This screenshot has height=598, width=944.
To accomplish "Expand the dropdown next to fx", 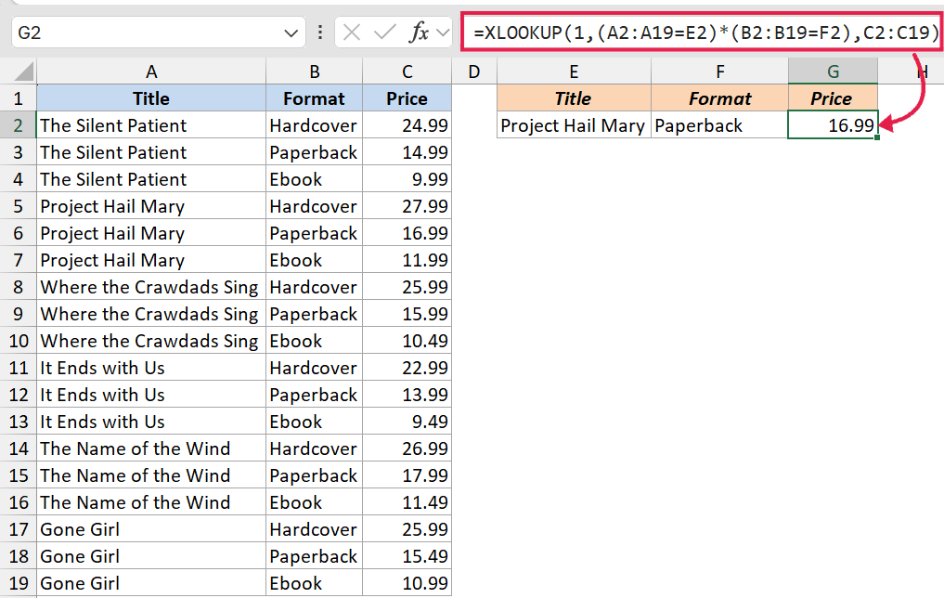I will point(443,32).
